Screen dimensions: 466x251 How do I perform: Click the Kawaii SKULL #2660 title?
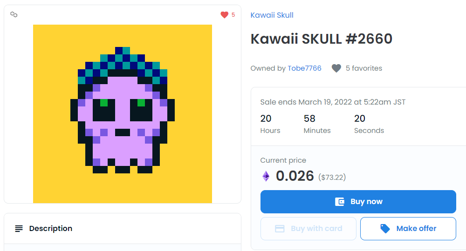point(321,39)
